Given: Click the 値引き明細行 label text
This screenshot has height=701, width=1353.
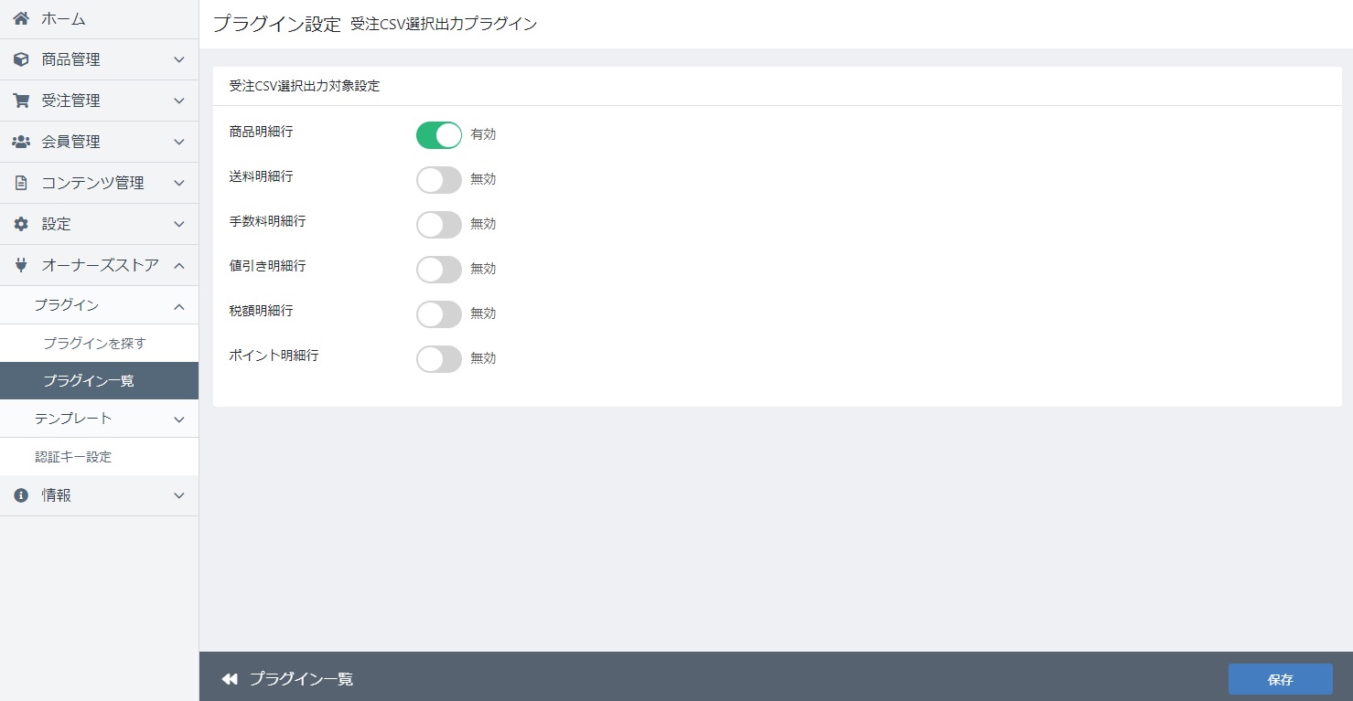Looking at the screenshot, I should (267, 266).
